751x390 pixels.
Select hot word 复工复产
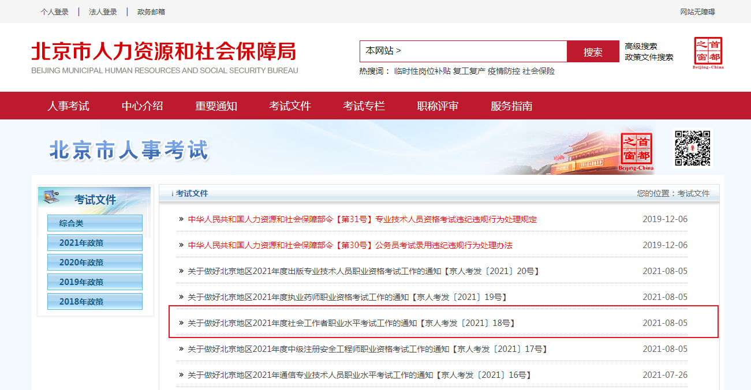coord(469,71)
